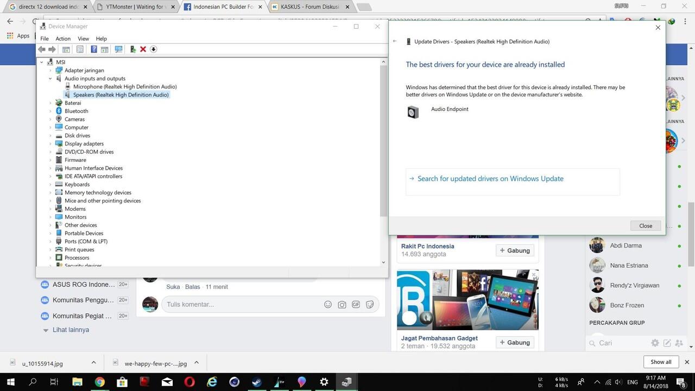Screen dimensions: 695x391
Task: Click the Tulis komentar comment input field
Action: click(270, 305)
